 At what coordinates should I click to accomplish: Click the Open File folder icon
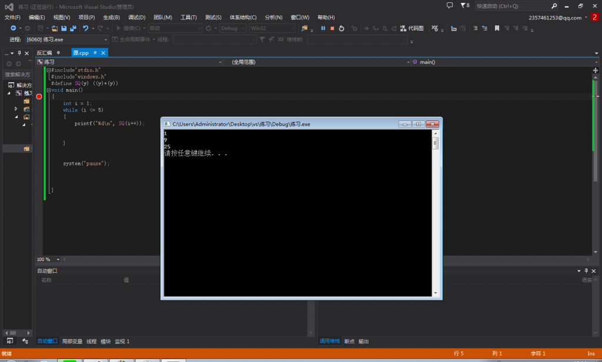click(x=55, y=28)
